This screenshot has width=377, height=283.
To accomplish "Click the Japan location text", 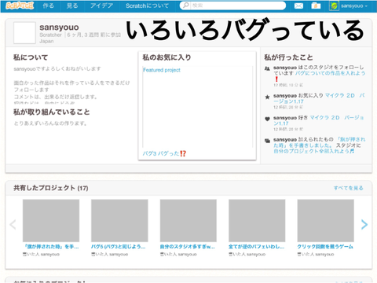I will point(46,41).
